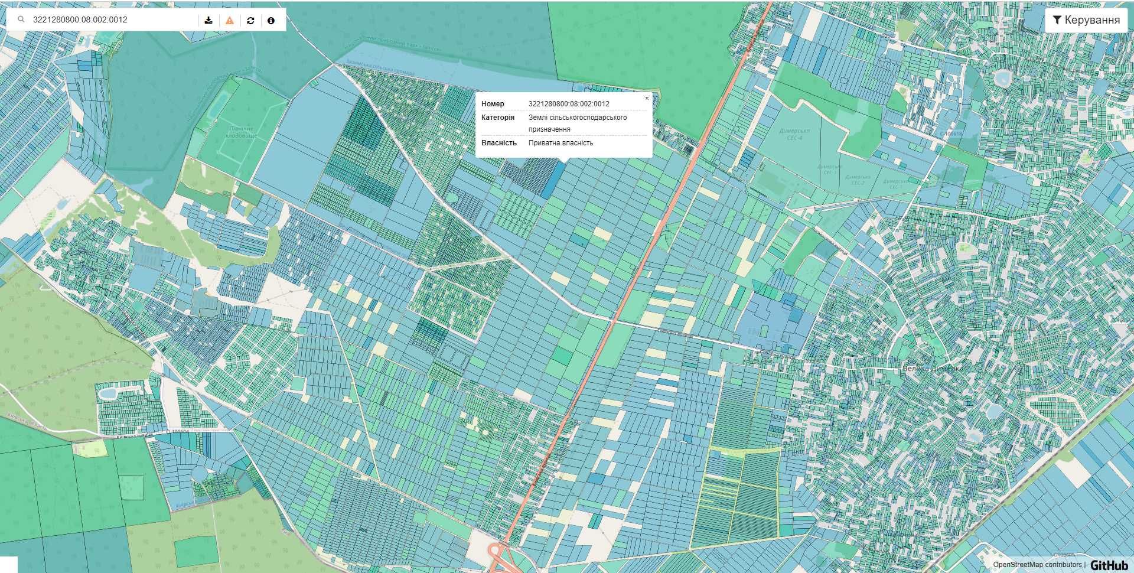Screen dimensions: 1134x573
Task: Open the OpenStreetMap contributors link
Action: pos(1037,565)
